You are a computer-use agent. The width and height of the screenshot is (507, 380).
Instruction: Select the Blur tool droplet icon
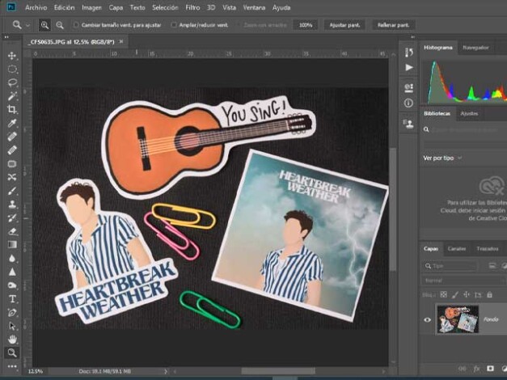point(12,258)
